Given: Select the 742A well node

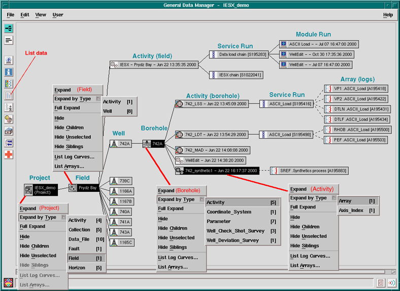Looking at the screenshot, I should pos(121,144).
